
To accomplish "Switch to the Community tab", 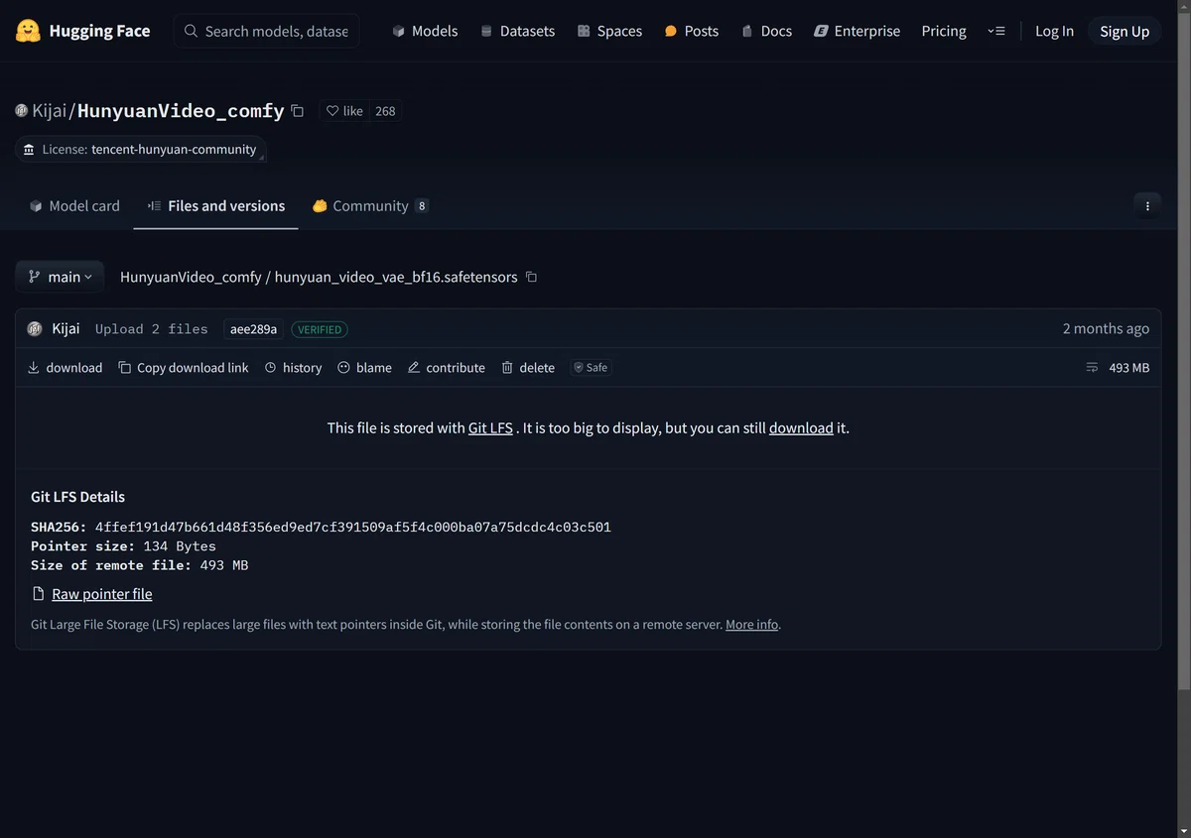I will tap(370, 206).
